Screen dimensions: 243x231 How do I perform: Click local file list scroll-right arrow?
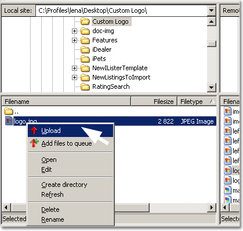pyautogui.click(x=212, y=208)
